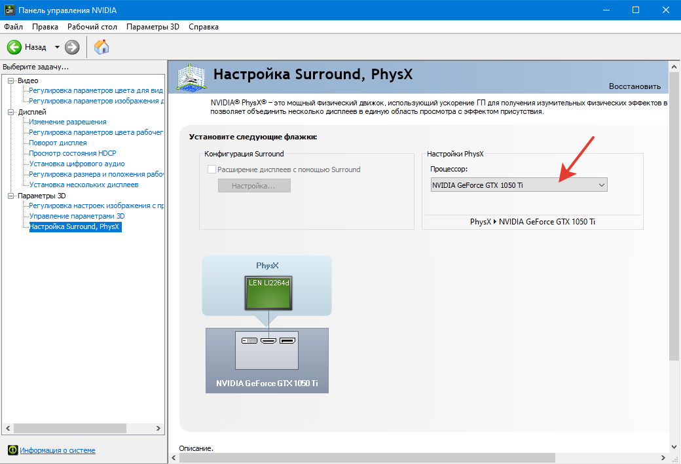The height and width of the screenshot is (464, 681).
Task: Click the main panel scroll right arrow
Action: 663,457
